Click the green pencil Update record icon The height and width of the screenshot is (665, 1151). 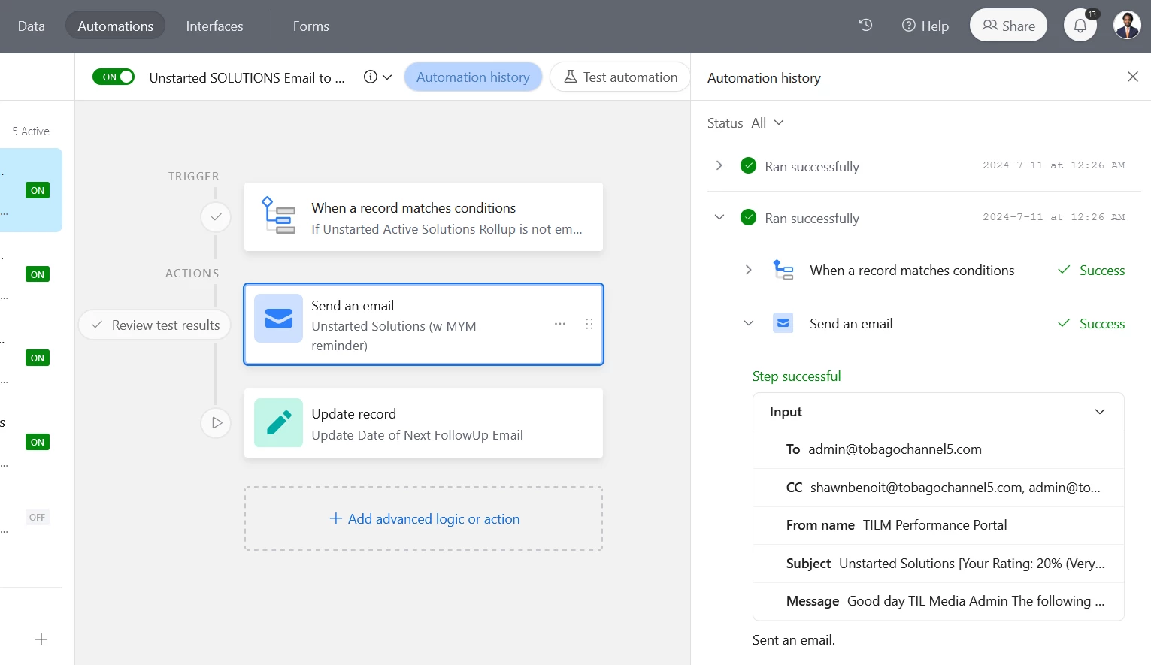tap(278, 423)
